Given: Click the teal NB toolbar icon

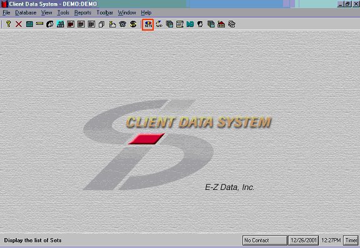Looking at the screenshot, I should (x=190, y=24).
